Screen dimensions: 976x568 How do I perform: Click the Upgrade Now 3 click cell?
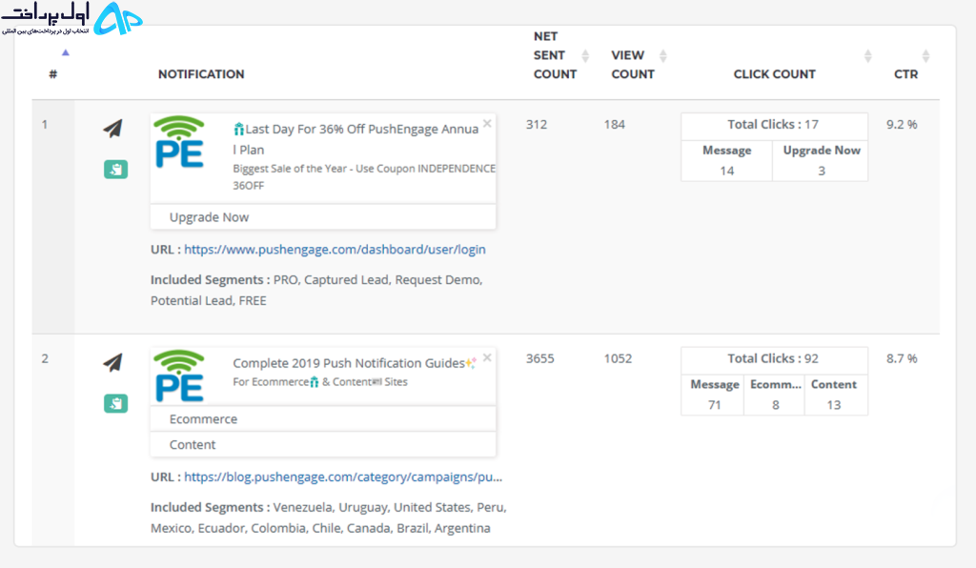point(821,160)
